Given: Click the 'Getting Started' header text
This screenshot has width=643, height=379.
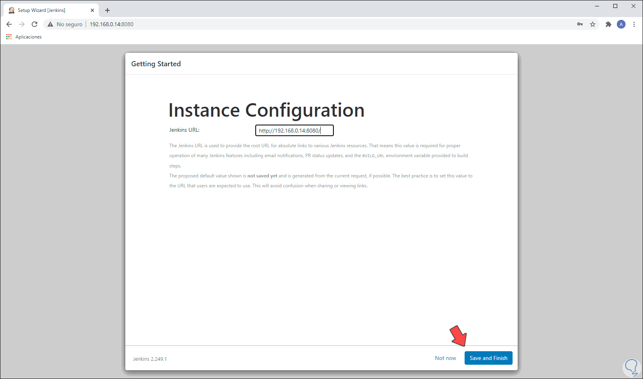Looking at the screenshot, I should 156,64.
